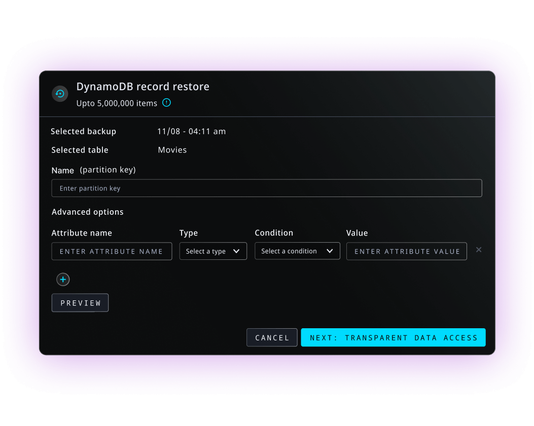The image size is (534, 426).
Task: Click the 'DynamoDB record restore' title
Action: pos(143,87)
